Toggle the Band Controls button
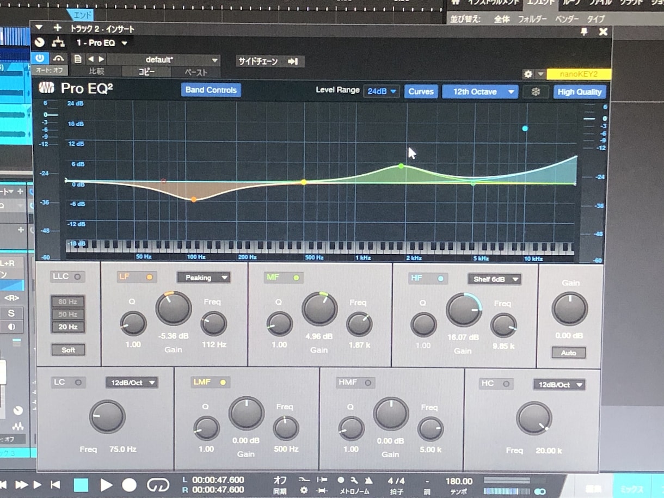The image size is (664, 498). [211, 90]
